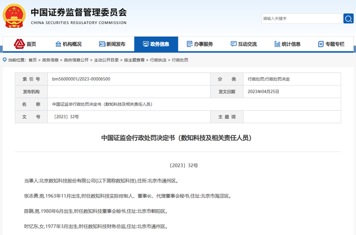Open 按主题查看 breadcrumb link
This screenshot has height=235, width=356.
pos(134,60)
